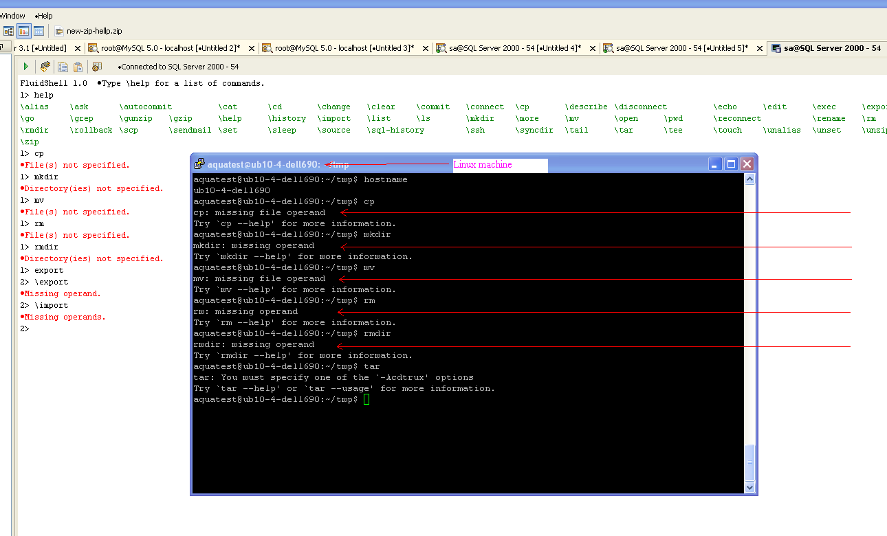
Task: Click the '\unalias' command in the help list
Action: (x=782, y=130)
